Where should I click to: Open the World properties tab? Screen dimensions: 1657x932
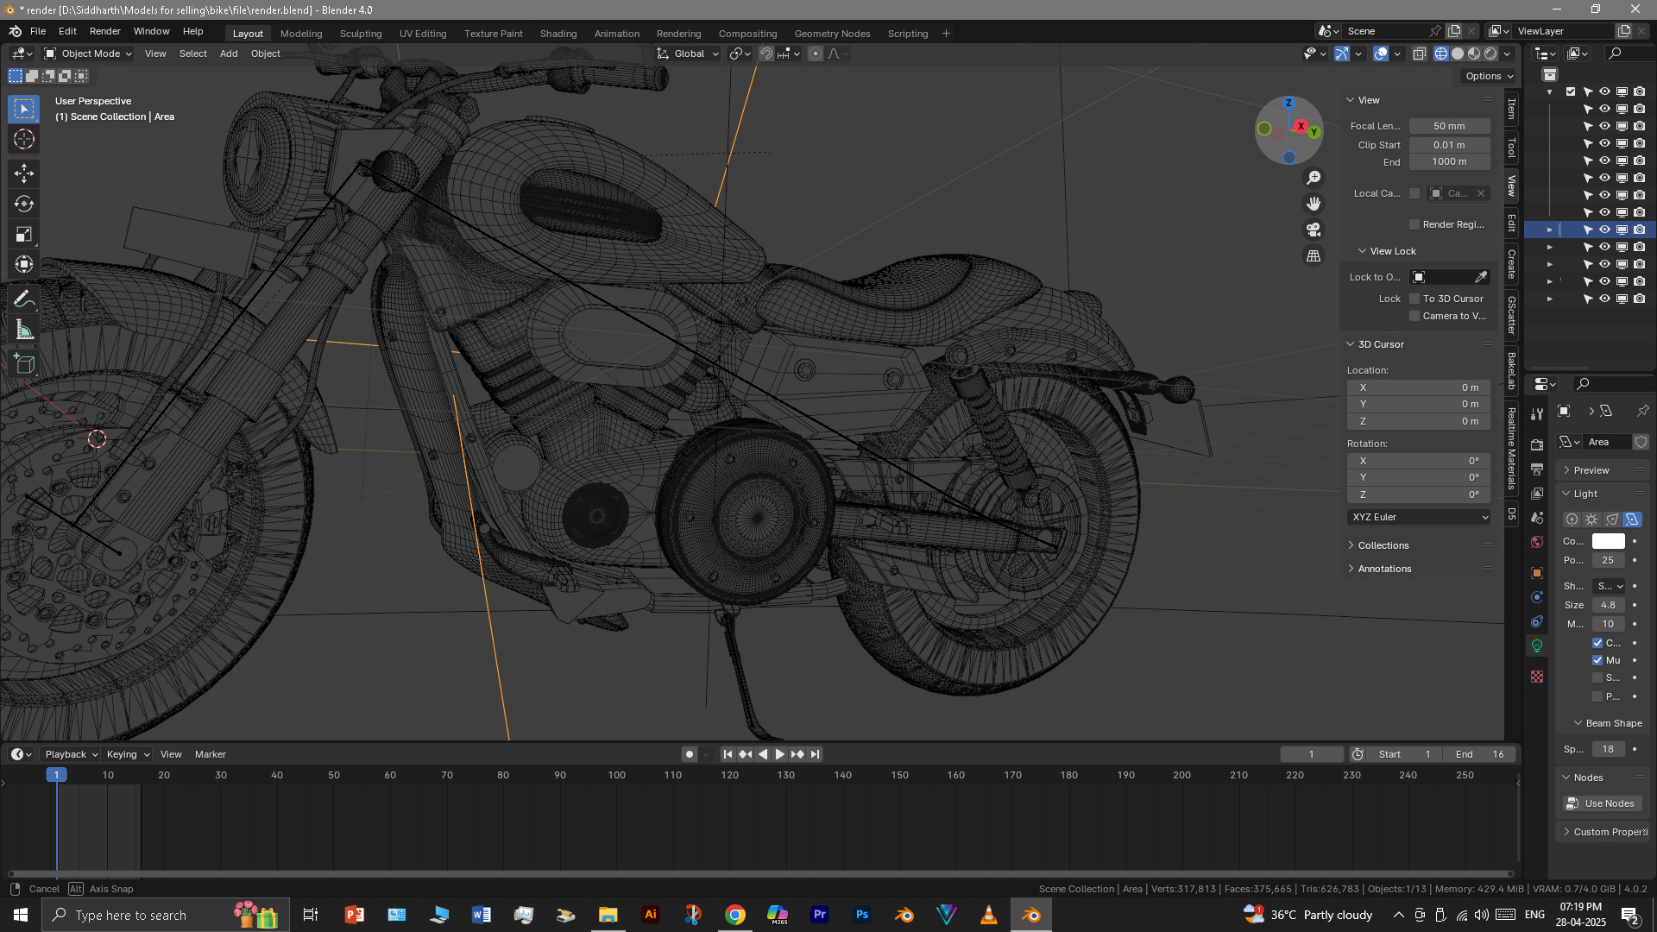click(1537, 542)
